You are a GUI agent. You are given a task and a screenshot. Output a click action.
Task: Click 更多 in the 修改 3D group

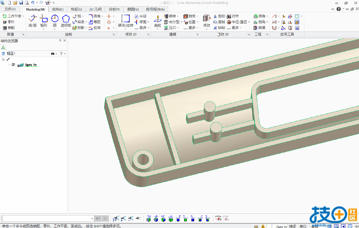coord(234,28)
